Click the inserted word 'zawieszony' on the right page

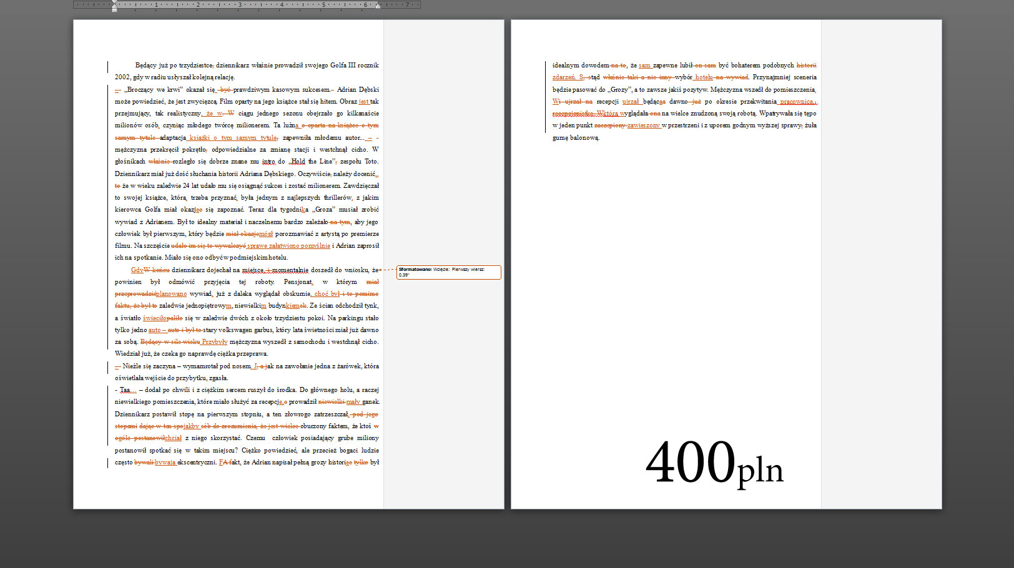pyautogui.click(x=644, y=125)
